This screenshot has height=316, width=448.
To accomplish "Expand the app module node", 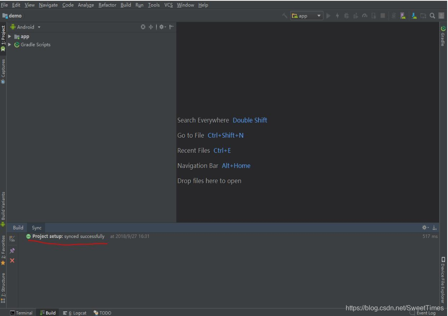I will [10, 36].
